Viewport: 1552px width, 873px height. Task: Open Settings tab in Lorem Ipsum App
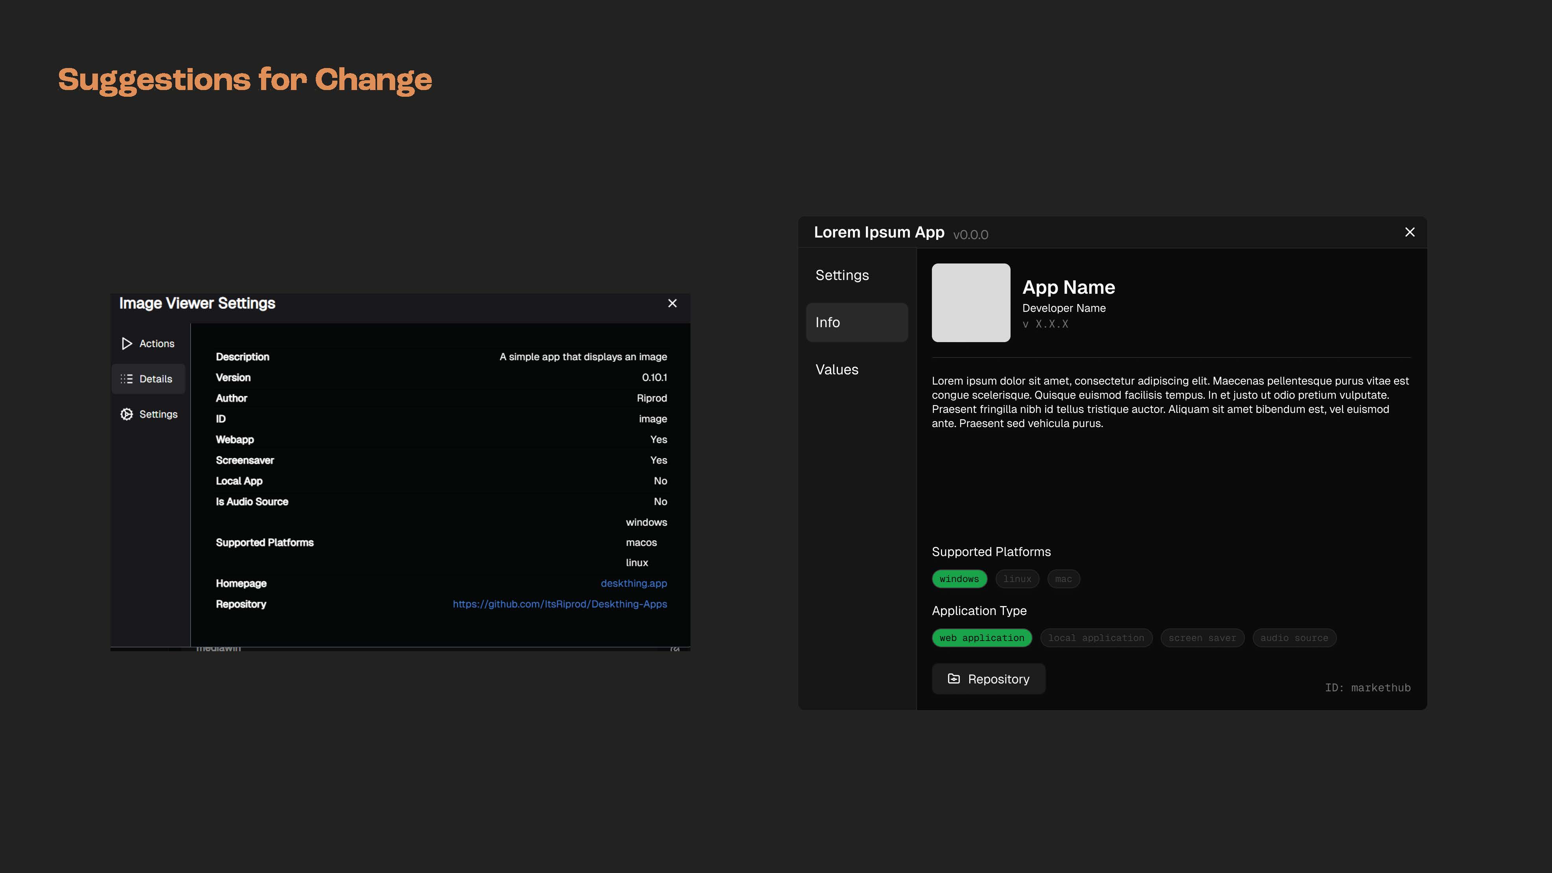pos(842,275)
